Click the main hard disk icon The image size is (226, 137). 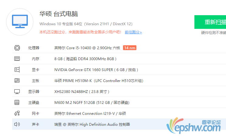coord(17,102)
